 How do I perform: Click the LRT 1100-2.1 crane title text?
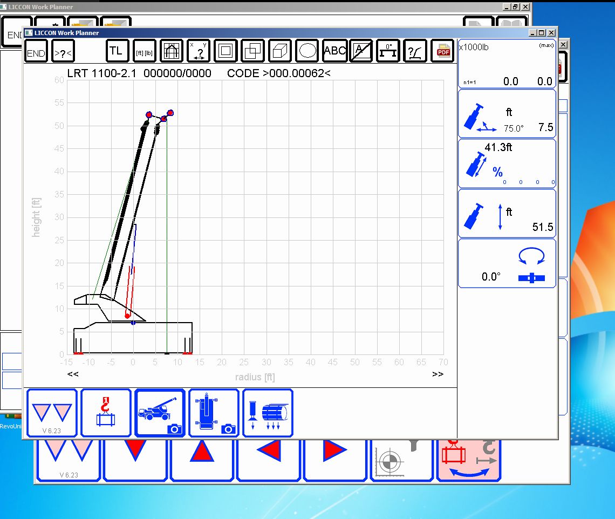coord(101,73)
